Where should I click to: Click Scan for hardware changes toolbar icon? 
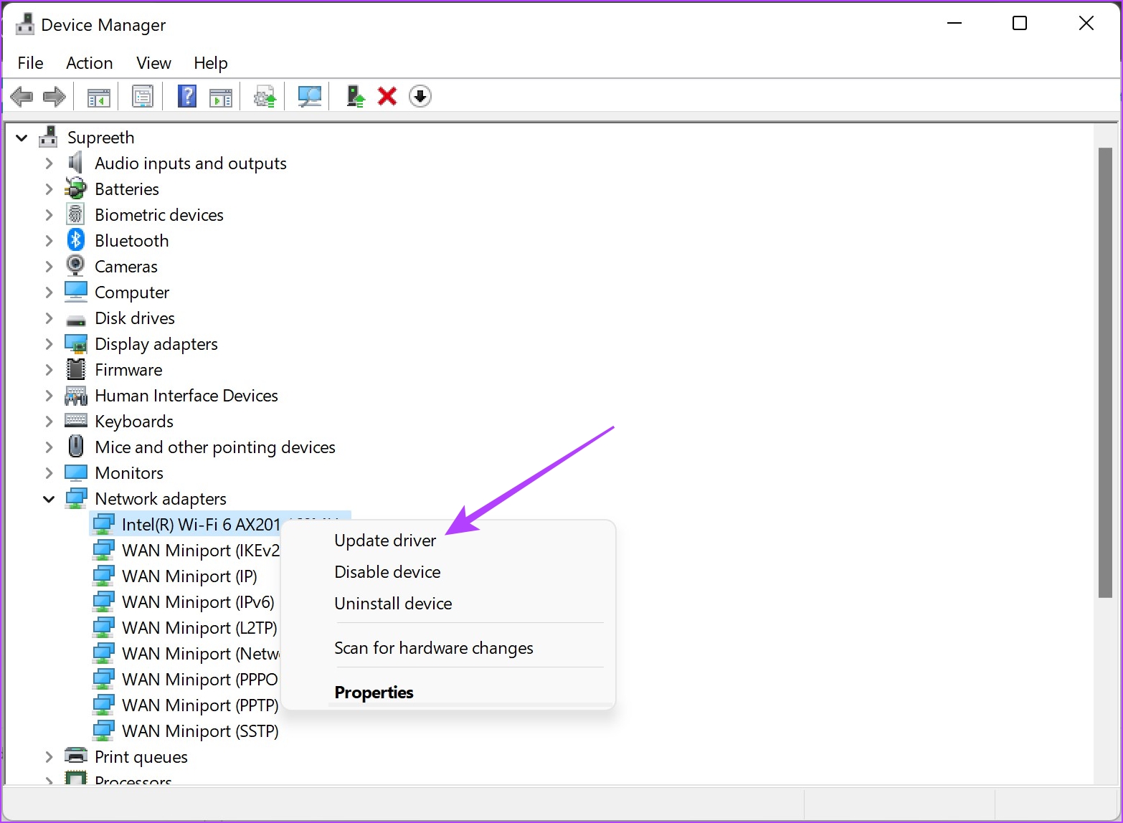pyautogui.click(x=310, y=96)
